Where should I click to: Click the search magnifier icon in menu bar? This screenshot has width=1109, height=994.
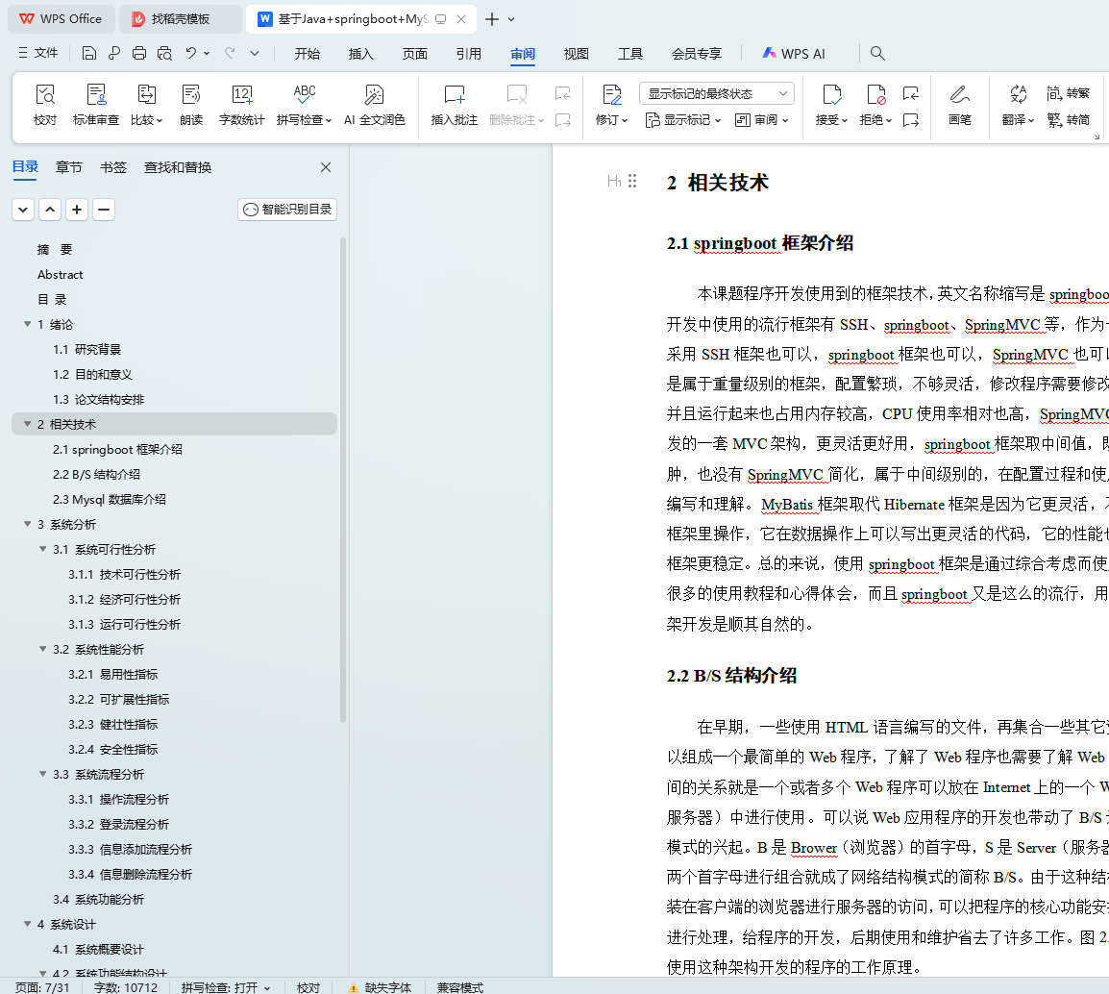pos(877,54)
